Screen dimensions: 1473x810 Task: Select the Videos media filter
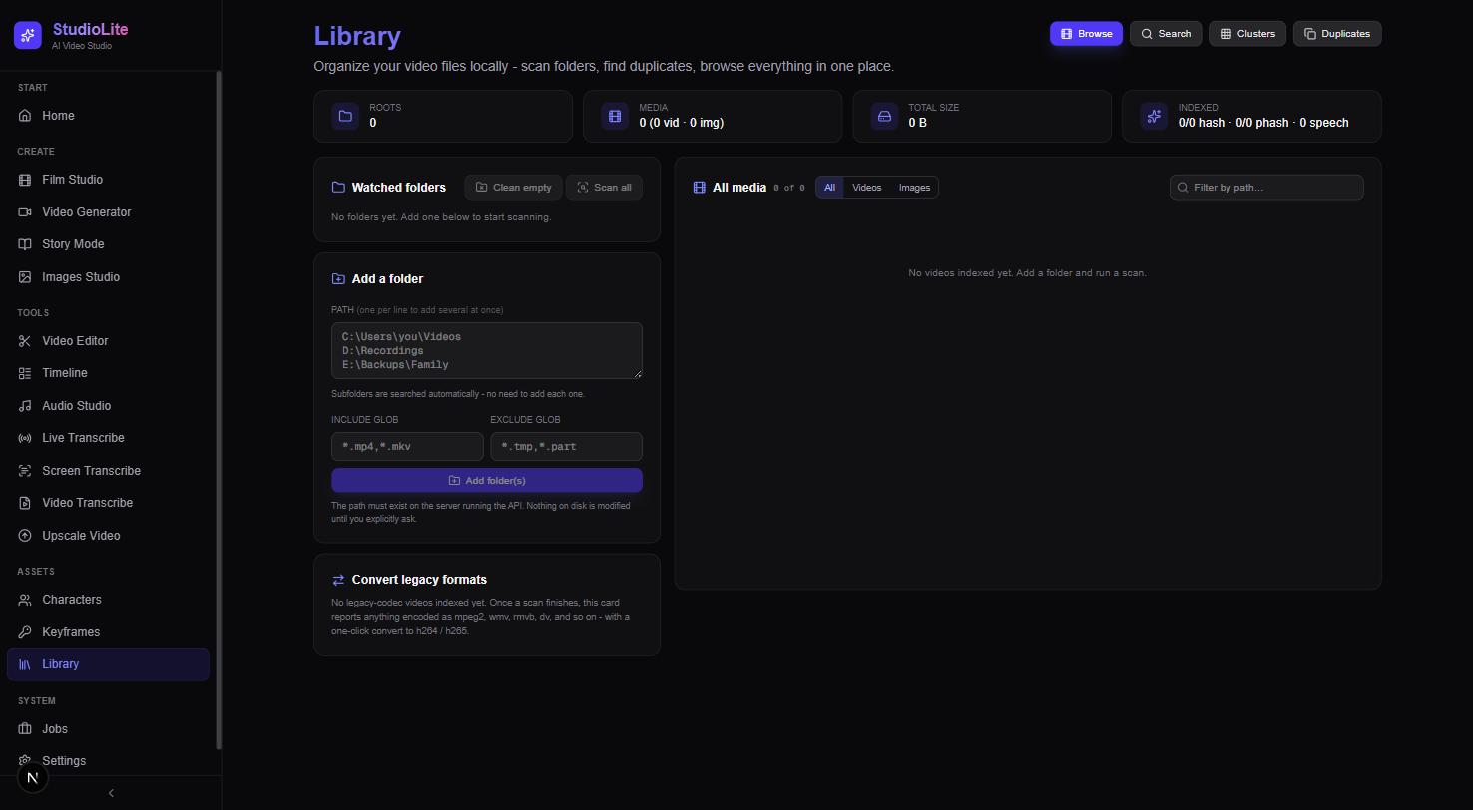pos(866,188)
